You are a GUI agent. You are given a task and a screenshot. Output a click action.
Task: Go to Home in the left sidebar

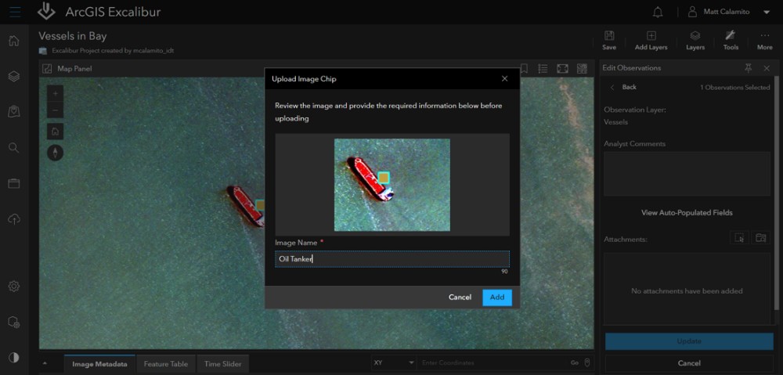click(x=14, y=41)
